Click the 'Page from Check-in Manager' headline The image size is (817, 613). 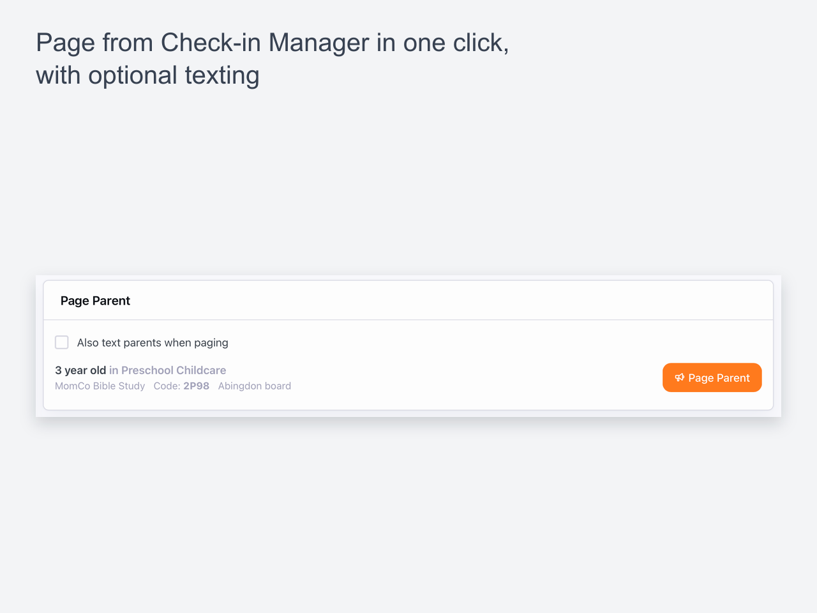pyautogui.click(x=273, y=59)
